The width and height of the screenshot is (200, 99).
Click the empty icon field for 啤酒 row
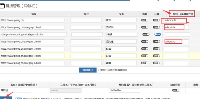[176, 63]
